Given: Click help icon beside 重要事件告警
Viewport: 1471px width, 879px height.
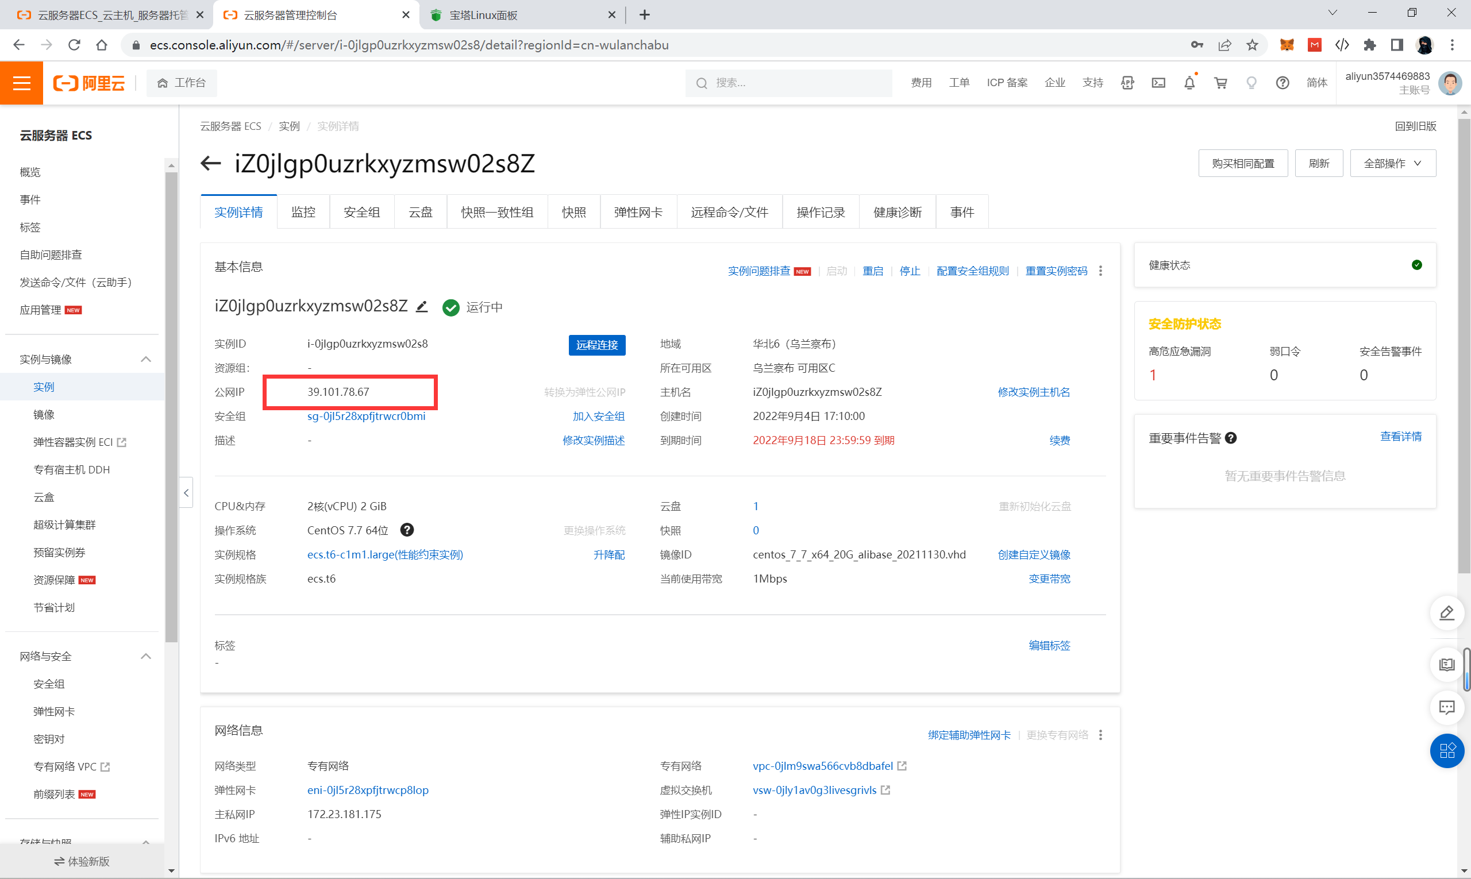Looking at the screenshot, I should (1230, 438).
